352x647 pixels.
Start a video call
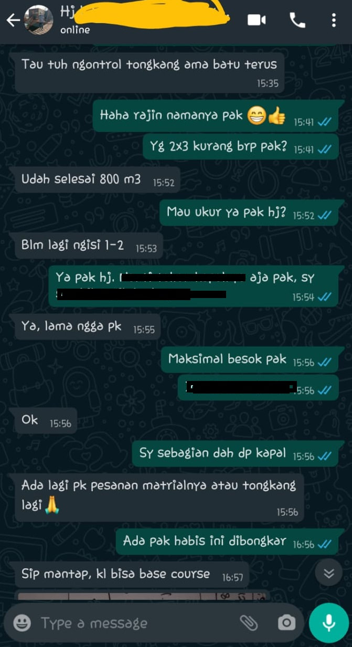tap(257, 20)
